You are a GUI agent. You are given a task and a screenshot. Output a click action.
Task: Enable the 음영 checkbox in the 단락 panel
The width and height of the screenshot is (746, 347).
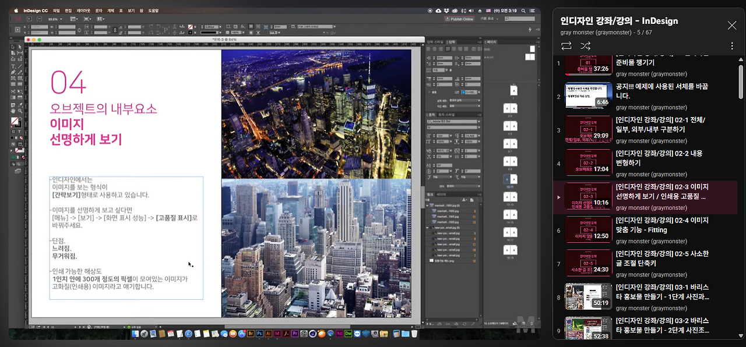click(430, 92)
